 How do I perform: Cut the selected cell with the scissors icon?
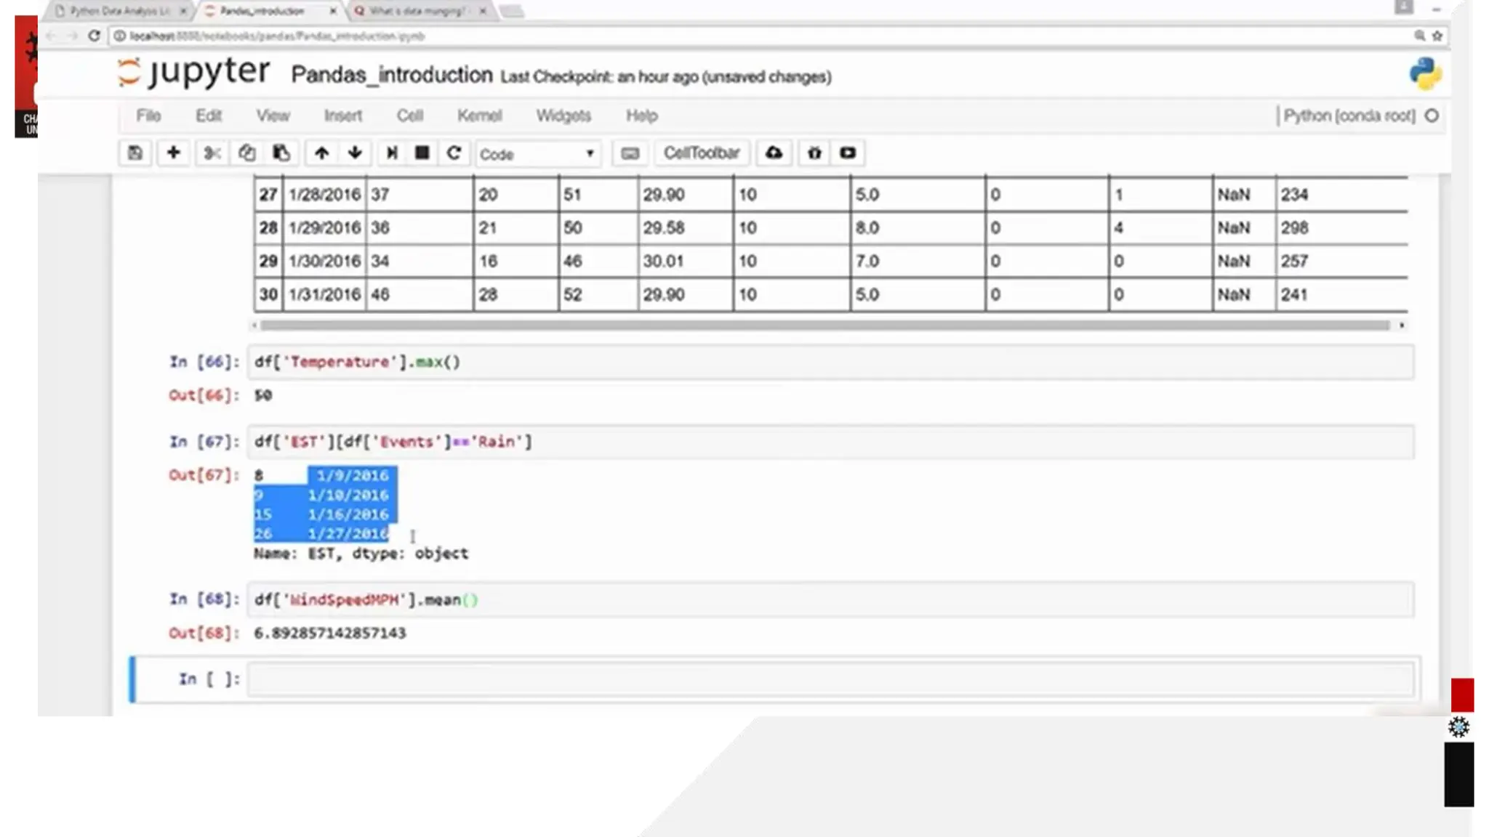(x=212, y=153)
